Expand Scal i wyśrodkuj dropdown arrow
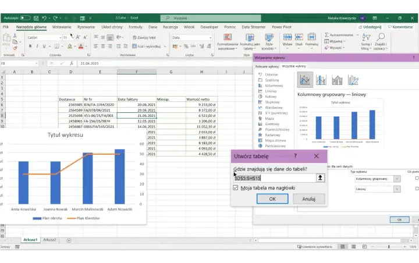The height and width of the screenshot is (263, 419). [x=165, y=47]
